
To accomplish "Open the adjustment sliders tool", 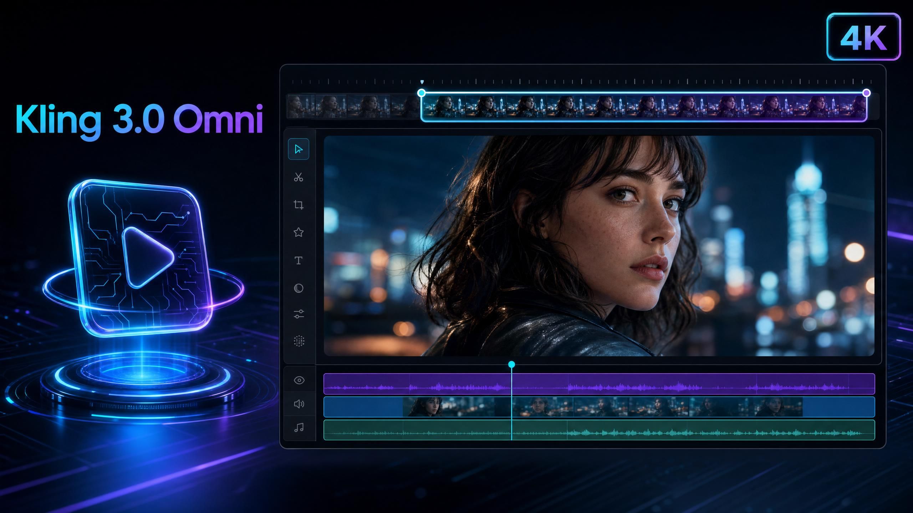I will click(x=299, y=314).
